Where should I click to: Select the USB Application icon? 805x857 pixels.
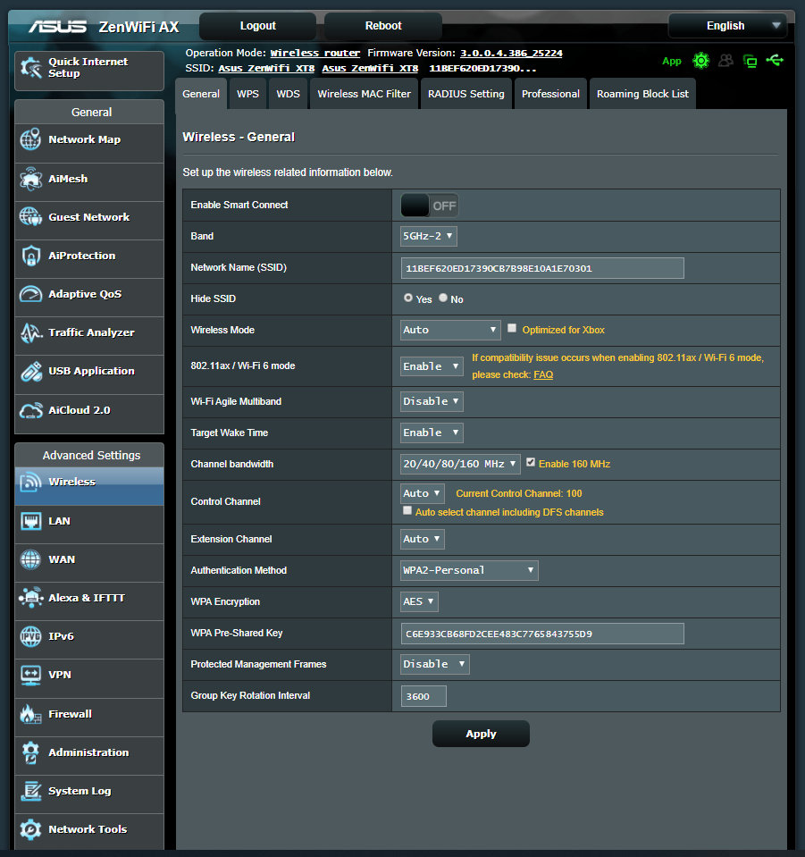[30, 371]
